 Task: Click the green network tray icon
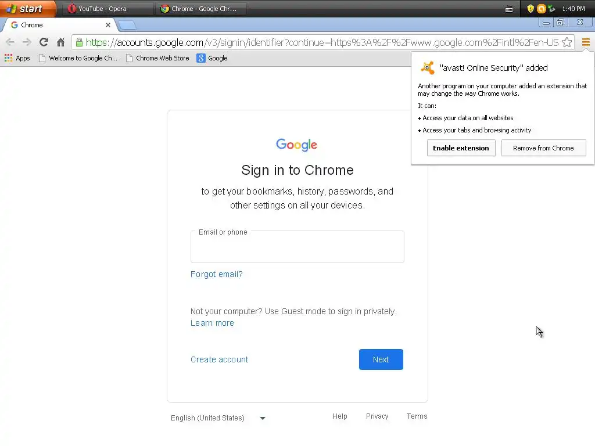click(x=551, y=9)
